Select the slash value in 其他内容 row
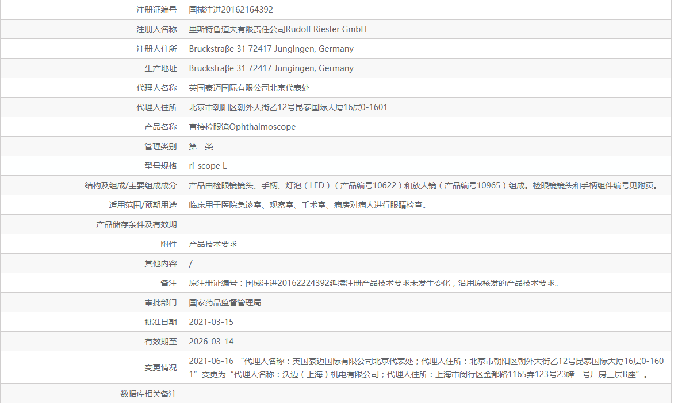674x403 pixels. [x=190, y=263]
